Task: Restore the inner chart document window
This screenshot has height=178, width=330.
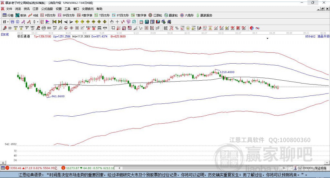Action: 323,9
